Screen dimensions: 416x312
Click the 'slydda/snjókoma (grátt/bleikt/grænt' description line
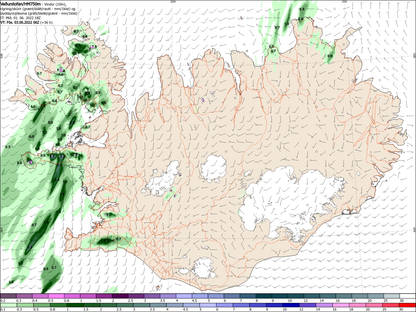39,13
